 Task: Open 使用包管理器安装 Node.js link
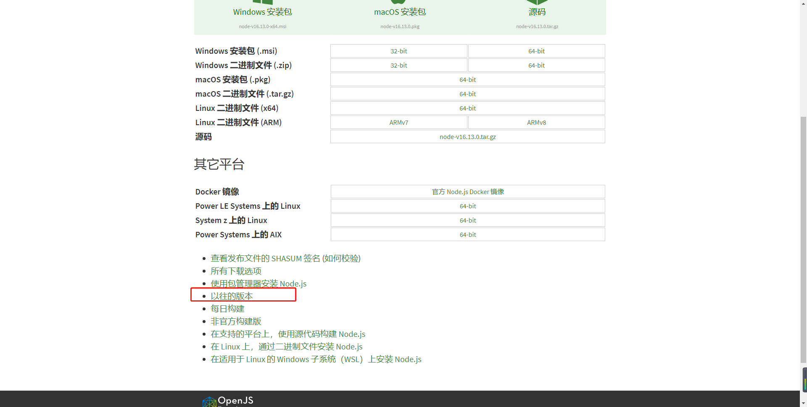coord(258,284)
